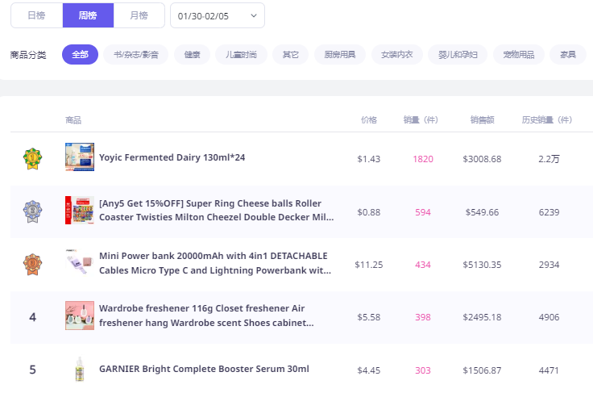Click the $11.25 price cell
Viewport: 593px width, 393px height.
pos(369,265)
